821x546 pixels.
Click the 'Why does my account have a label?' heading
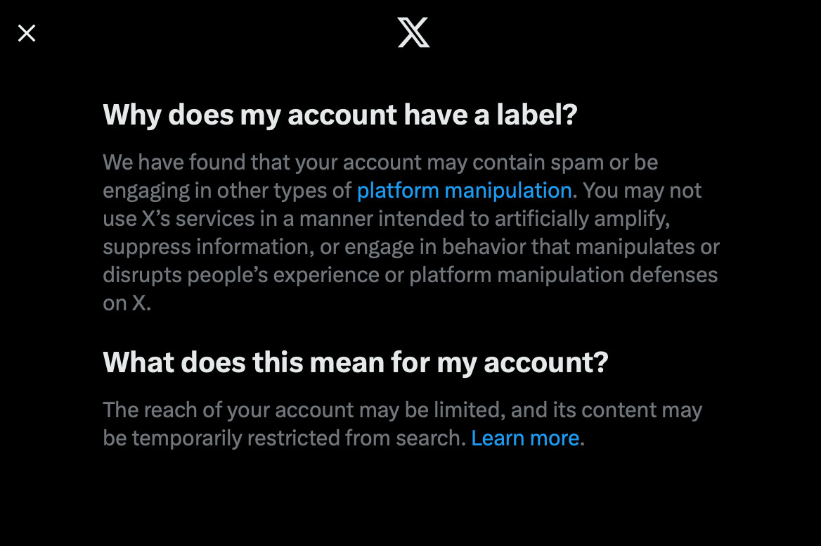(x=340, y=115)
